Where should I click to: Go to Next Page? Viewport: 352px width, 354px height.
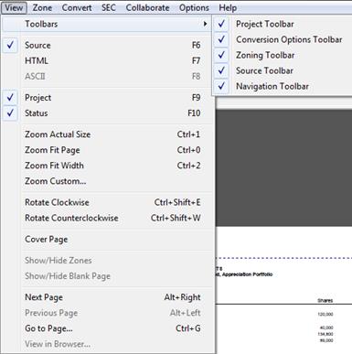pos(107,297)
